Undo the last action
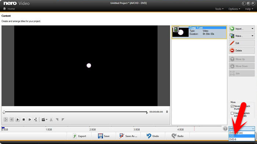 coord(153,136)
